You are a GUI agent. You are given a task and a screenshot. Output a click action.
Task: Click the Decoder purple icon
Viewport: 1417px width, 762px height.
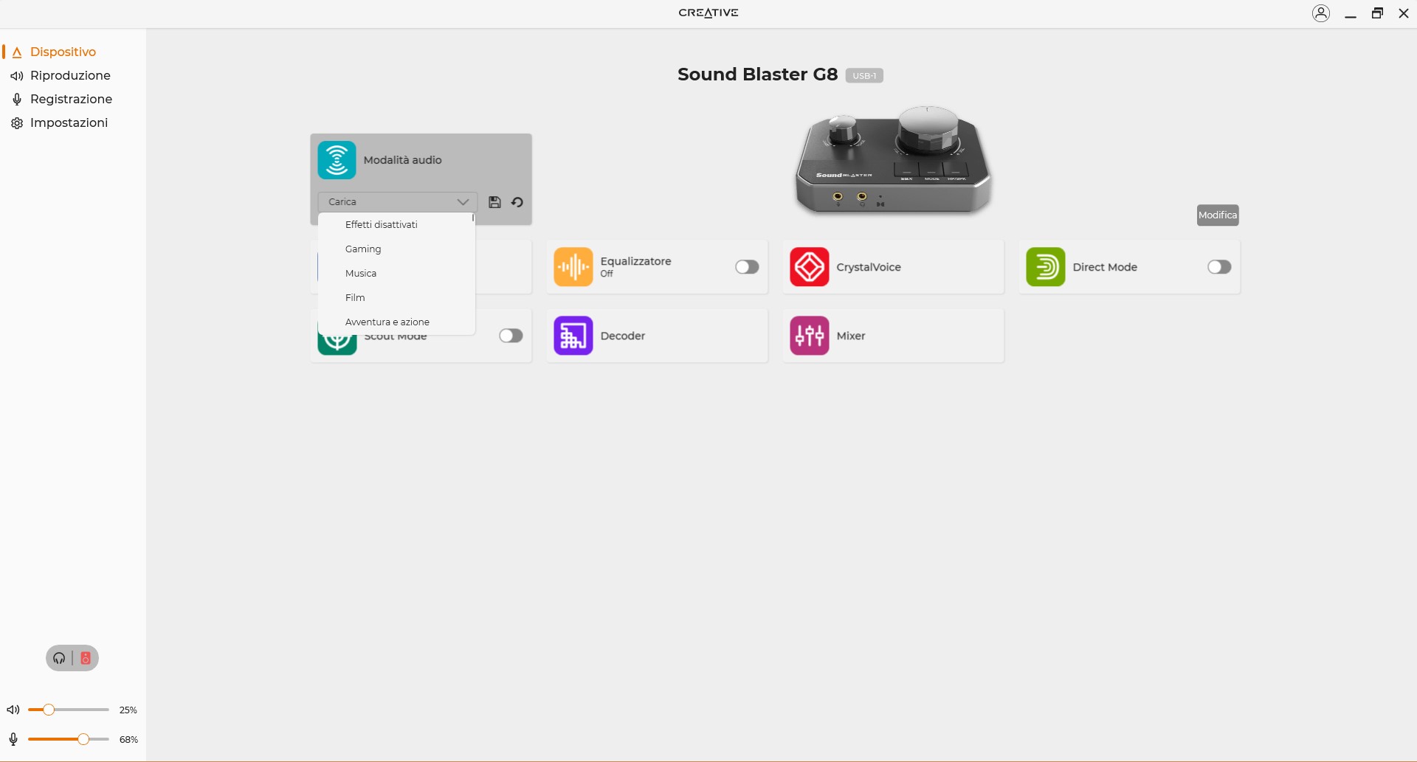click(x=573, y=336)
